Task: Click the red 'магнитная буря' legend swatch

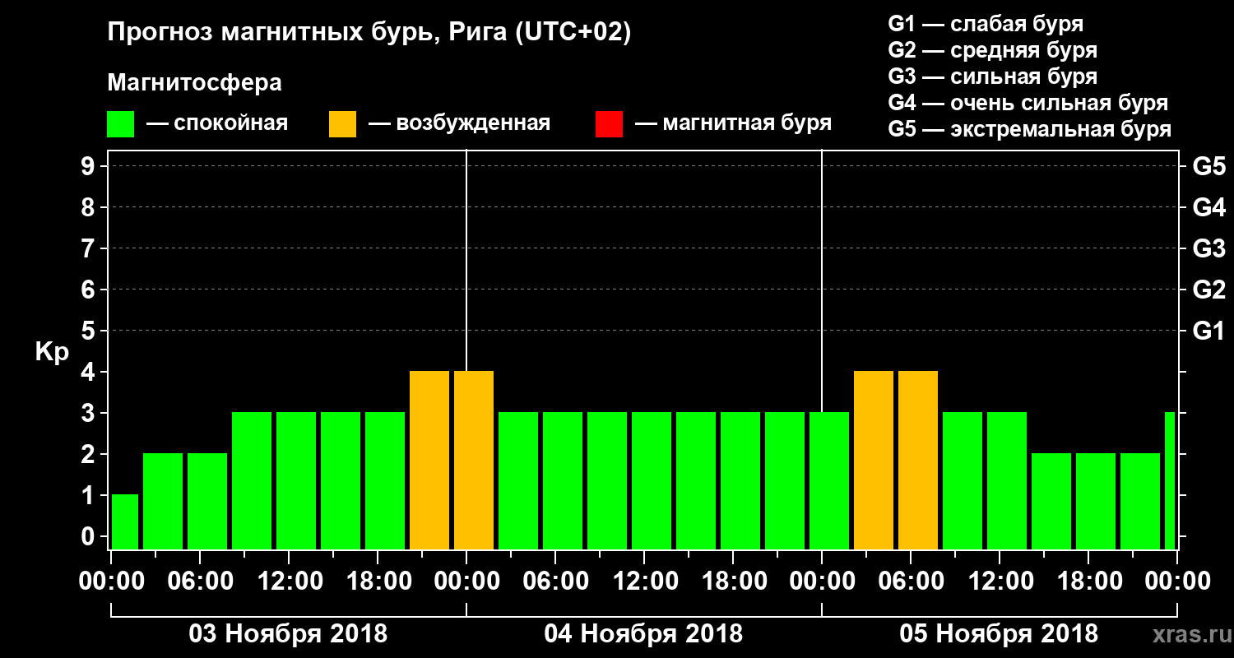Action: 610,124
